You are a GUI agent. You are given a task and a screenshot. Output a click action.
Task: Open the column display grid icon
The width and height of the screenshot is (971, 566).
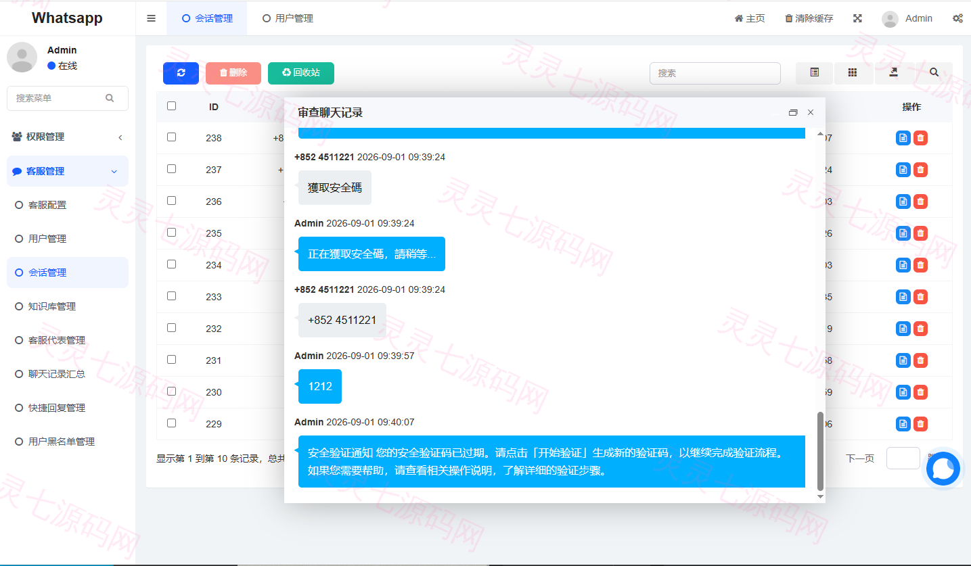[x=853, y=73]
